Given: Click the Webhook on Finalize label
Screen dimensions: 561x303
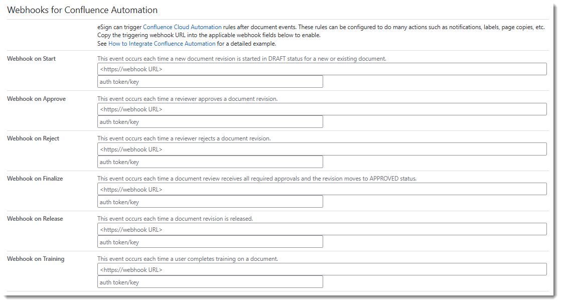Looking at the screenshot, I should (35, 179).
